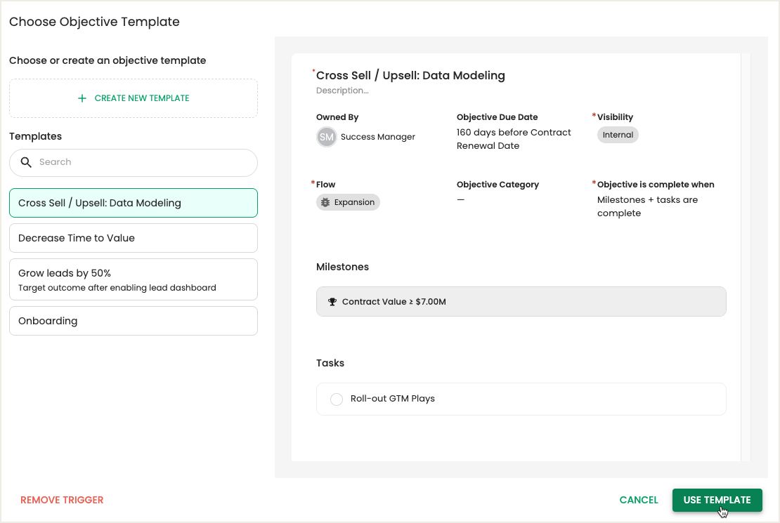Screen dimensions: 780x523
Task: Click the plus icon for new template
Action: pos(82,98)
